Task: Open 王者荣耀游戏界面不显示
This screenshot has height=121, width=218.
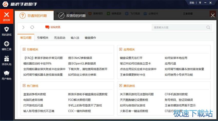Action: click(180, 105)
